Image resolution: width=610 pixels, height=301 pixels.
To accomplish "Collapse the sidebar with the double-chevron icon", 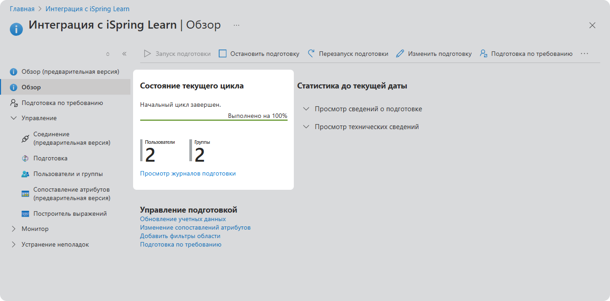I will coord(124,54).
